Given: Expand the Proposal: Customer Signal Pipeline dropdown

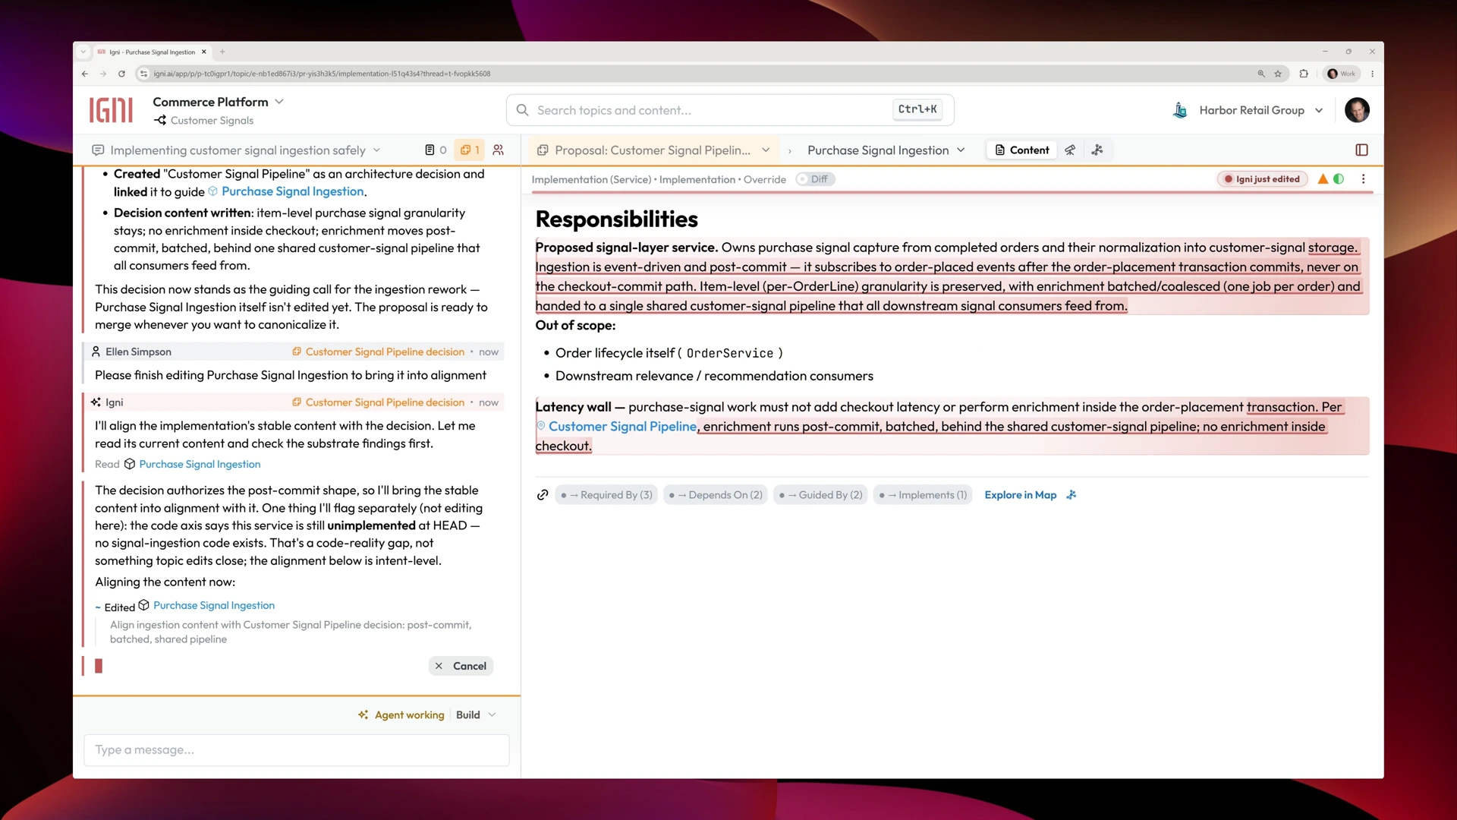Looking at the screenshot, I should point(766,150).
